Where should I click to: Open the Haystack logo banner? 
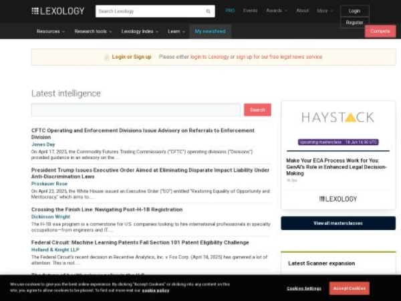(x=338, y=117)
